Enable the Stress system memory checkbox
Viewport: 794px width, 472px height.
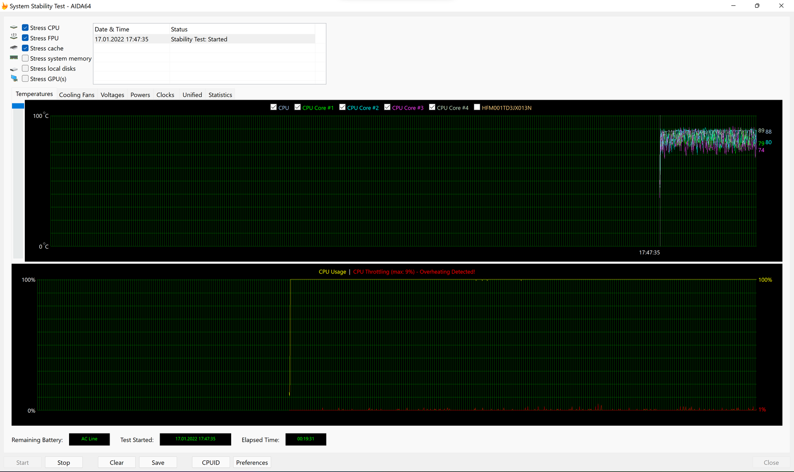click(x=25, y=58)
